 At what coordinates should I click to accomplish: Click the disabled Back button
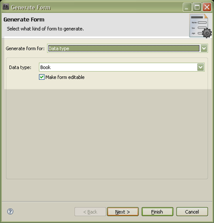[x=90, y=212]
